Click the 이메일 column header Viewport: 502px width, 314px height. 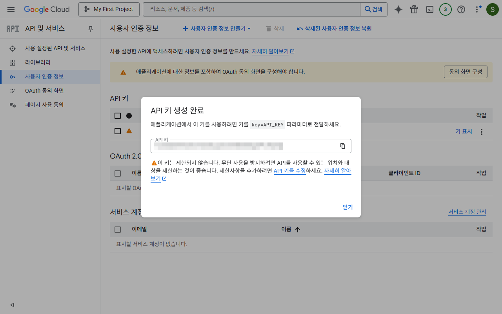point(139,229)
